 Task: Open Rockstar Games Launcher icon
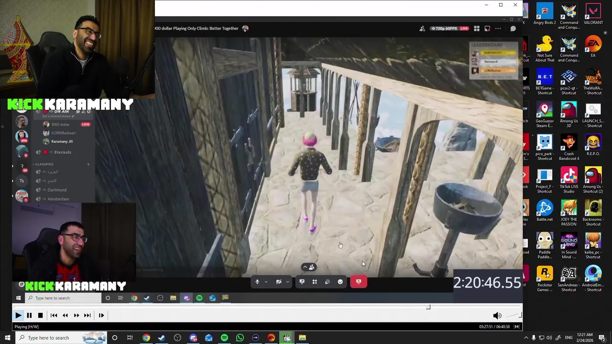[x=545, y=279]
